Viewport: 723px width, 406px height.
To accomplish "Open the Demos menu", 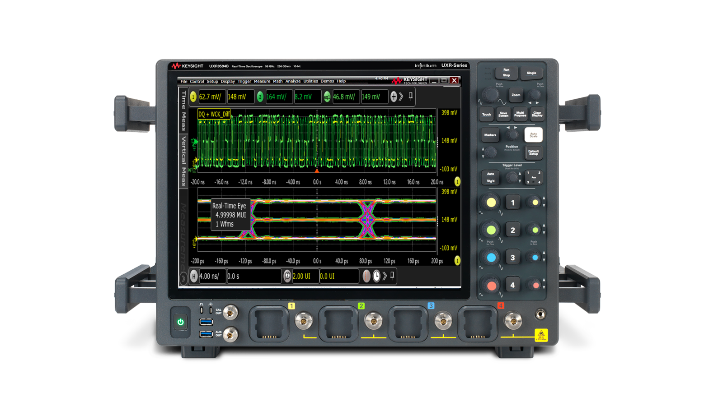I will pyautogui.click(x=327, y=82).
